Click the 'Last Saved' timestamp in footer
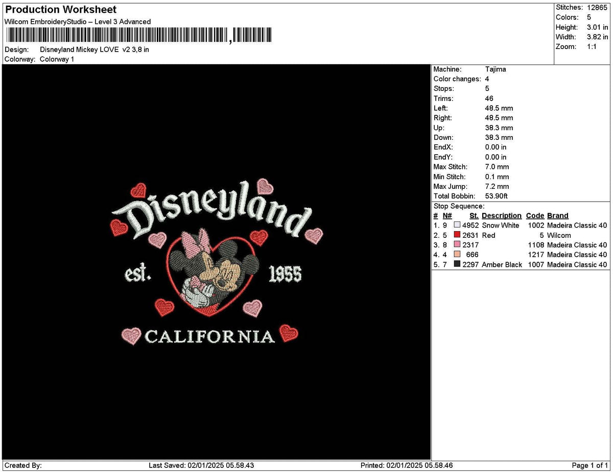The width and height of the screenshot is (613, 473). (201, 465)
